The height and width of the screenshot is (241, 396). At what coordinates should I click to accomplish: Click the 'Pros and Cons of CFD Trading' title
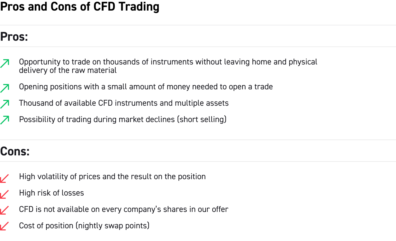click(x=79, y=7)
